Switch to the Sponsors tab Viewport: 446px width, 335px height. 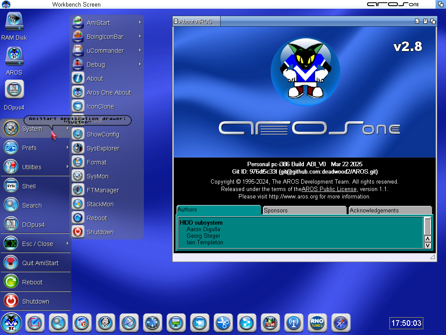pos(303,210)
